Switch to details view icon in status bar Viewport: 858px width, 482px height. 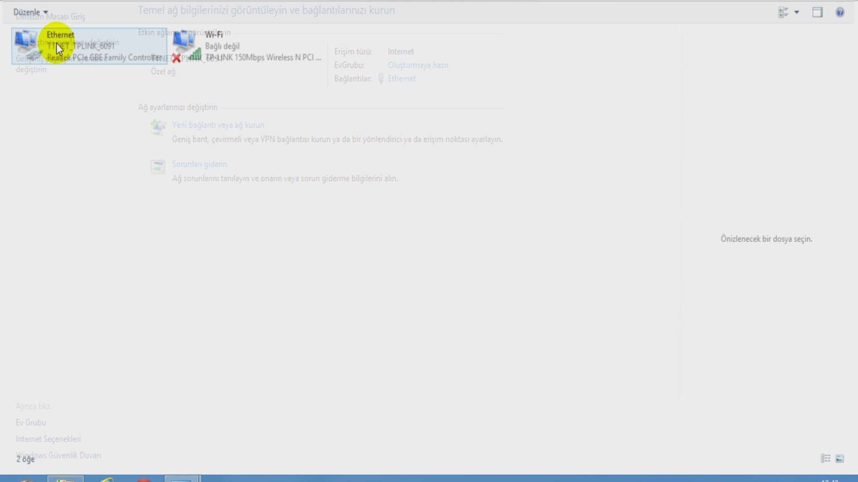[826, 458]
